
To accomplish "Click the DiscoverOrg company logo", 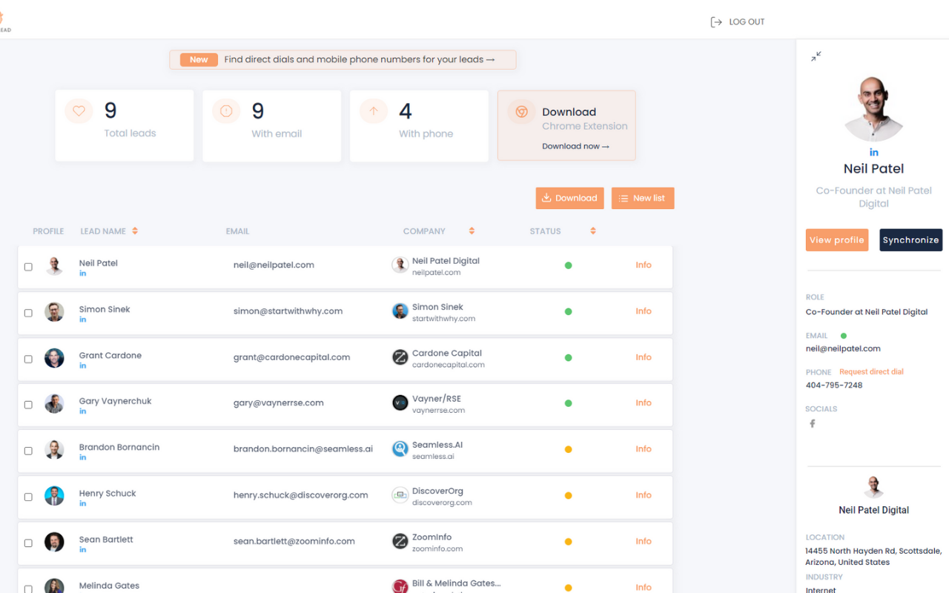I will [400, 495].
